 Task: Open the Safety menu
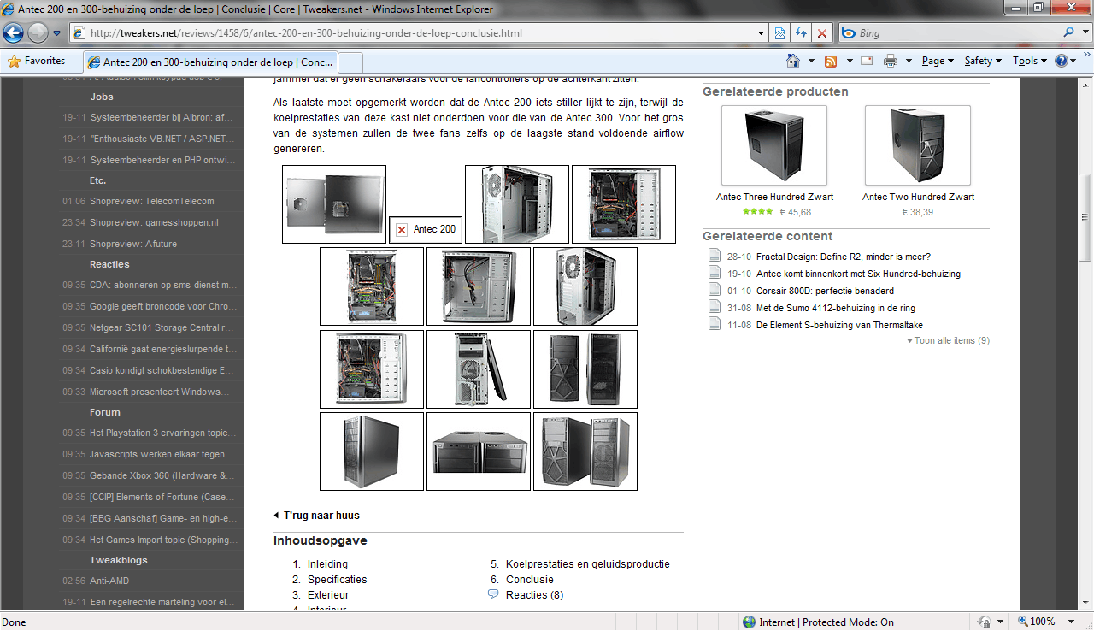(983, 61)
